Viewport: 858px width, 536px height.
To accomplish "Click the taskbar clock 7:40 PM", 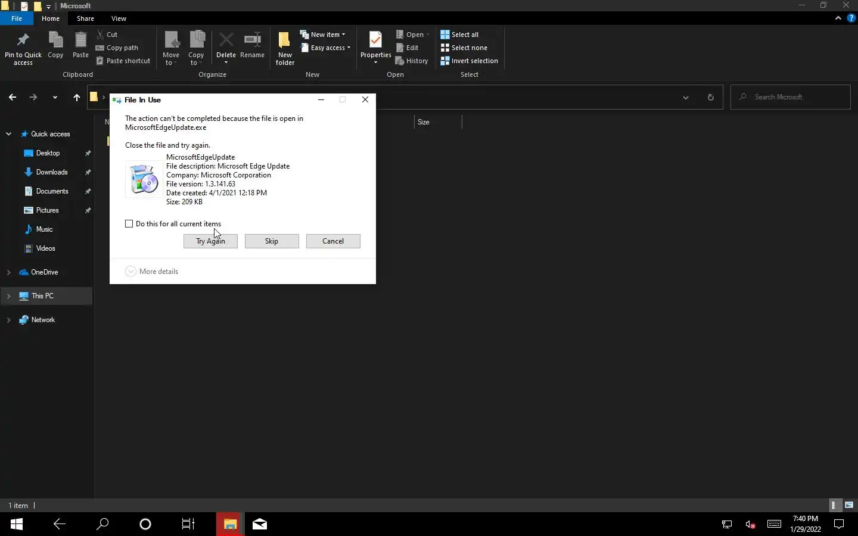I will coord(806,524).
